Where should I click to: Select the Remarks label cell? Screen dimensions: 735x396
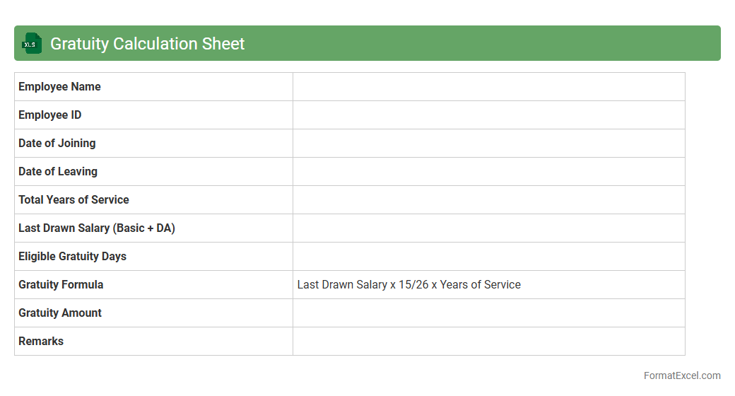[x=41, y=342]
